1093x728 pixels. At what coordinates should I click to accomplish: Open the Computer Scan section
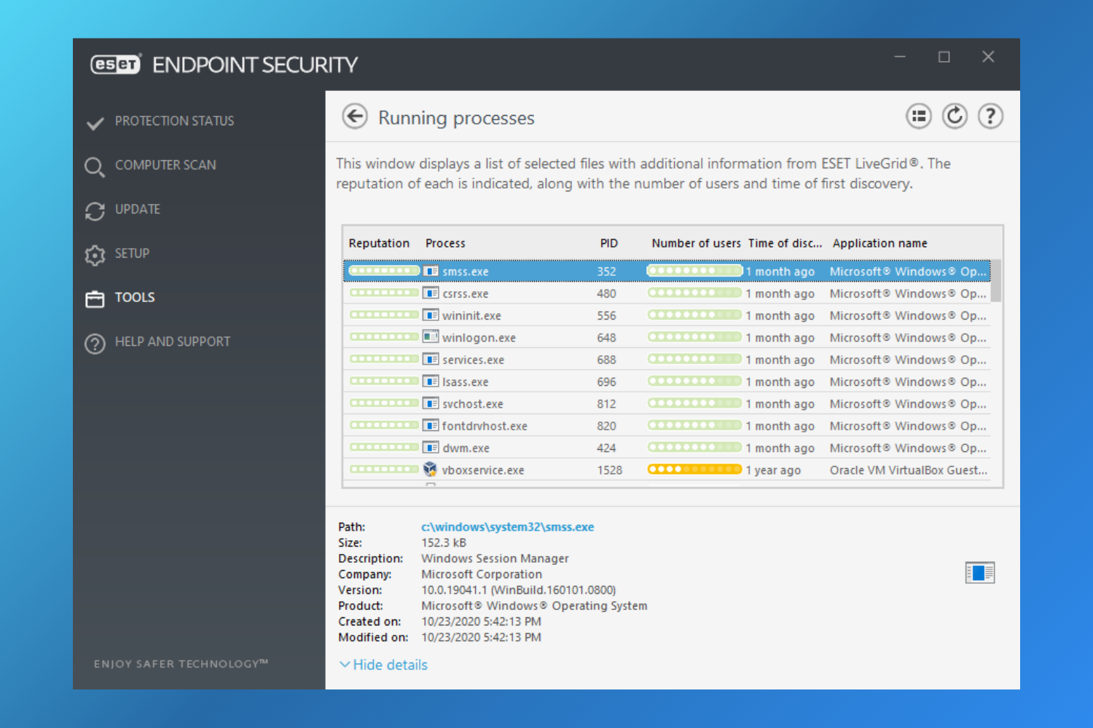pyautogui.click(x=165, y=165)
